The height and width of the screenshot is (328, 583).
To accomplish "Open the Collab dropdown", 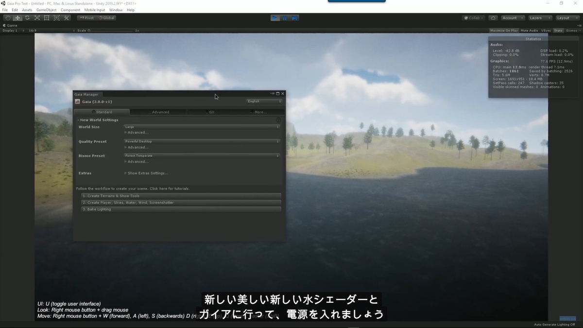I will [474, 18].
